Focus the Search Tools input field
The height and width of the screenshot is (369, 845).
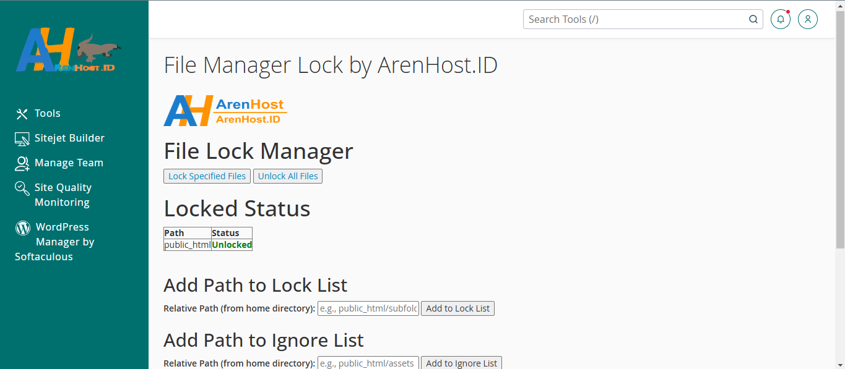(635, 19)
